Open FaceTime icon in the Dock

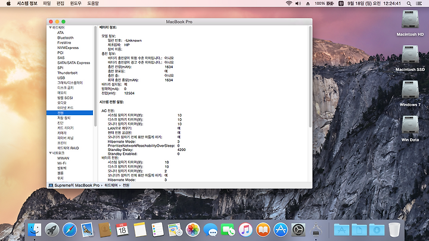(228, 230)
